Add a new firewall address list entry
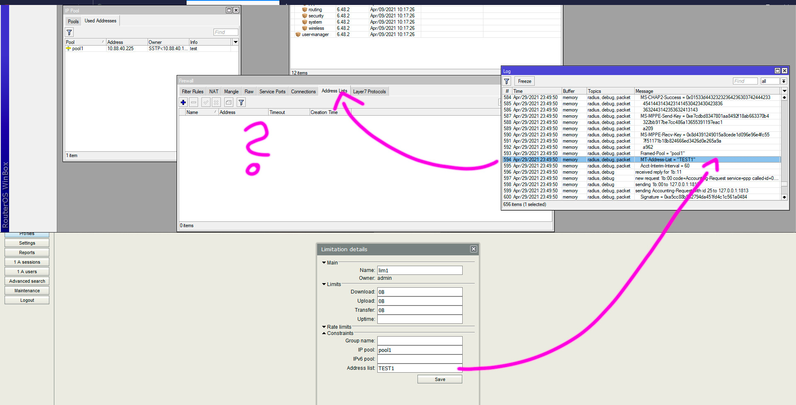Viewport: 796px width, 405px height. coord(183,102)
